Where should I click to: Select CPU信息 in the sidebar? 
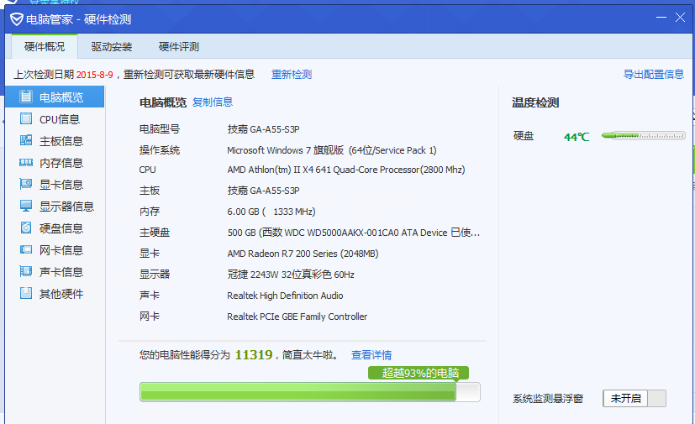tap(55, 118)
